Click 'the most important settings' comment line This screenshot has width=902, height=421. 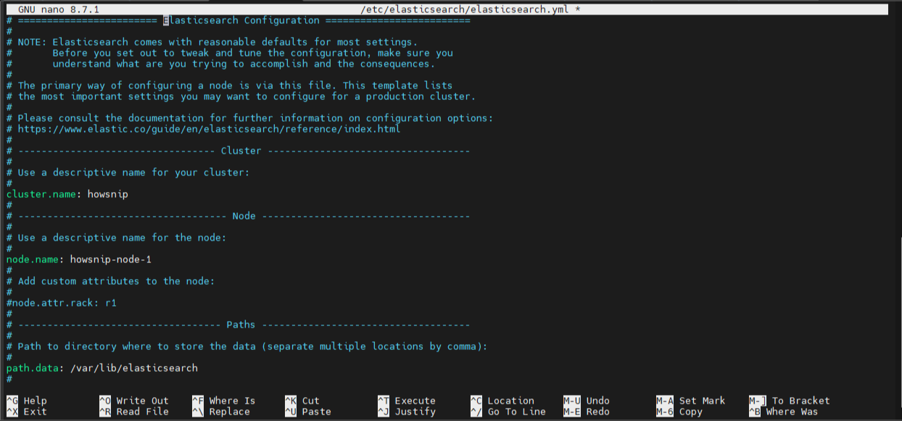(241, 96)
